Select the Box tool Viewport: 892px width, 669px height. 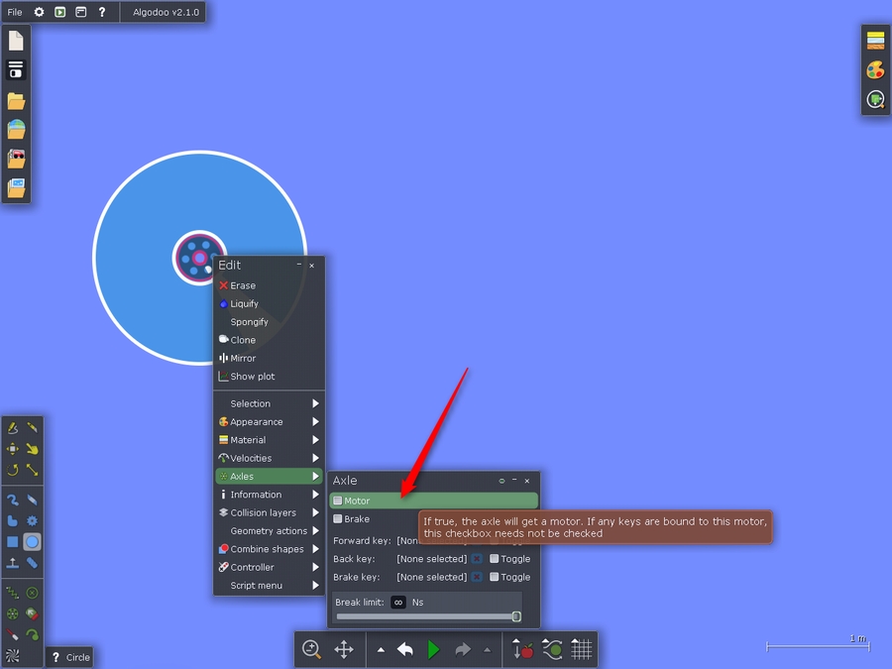[x=13, y=542]
